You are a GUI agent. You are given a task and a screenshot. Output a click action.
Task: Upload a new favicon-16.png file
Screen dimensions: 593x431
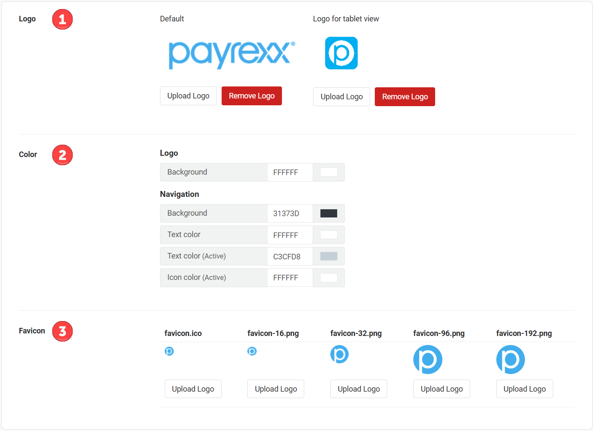(276, 389)
